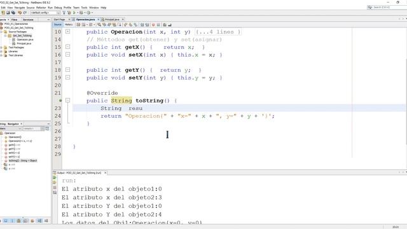This screenshot has width=407, height=229.
Task: Select POO_01_Operaciones project node
Action: 16,24
